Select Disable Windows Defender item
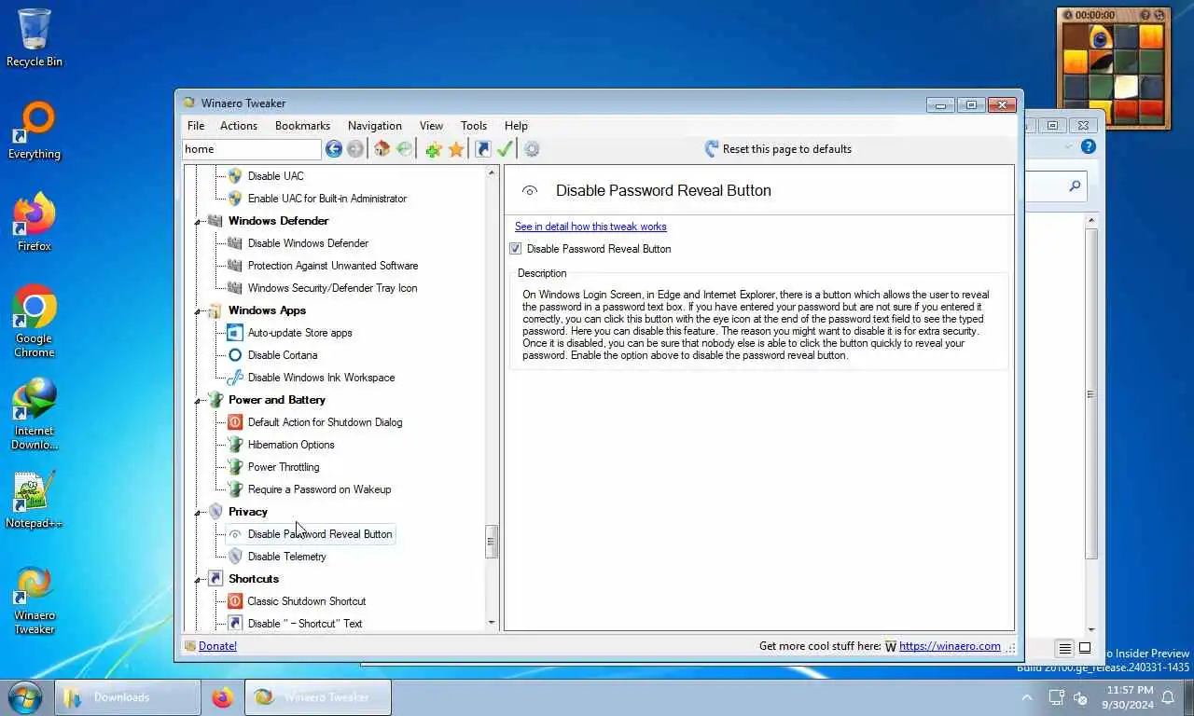The width and height of the screenshot is (1194, 716). coord(308,243)
